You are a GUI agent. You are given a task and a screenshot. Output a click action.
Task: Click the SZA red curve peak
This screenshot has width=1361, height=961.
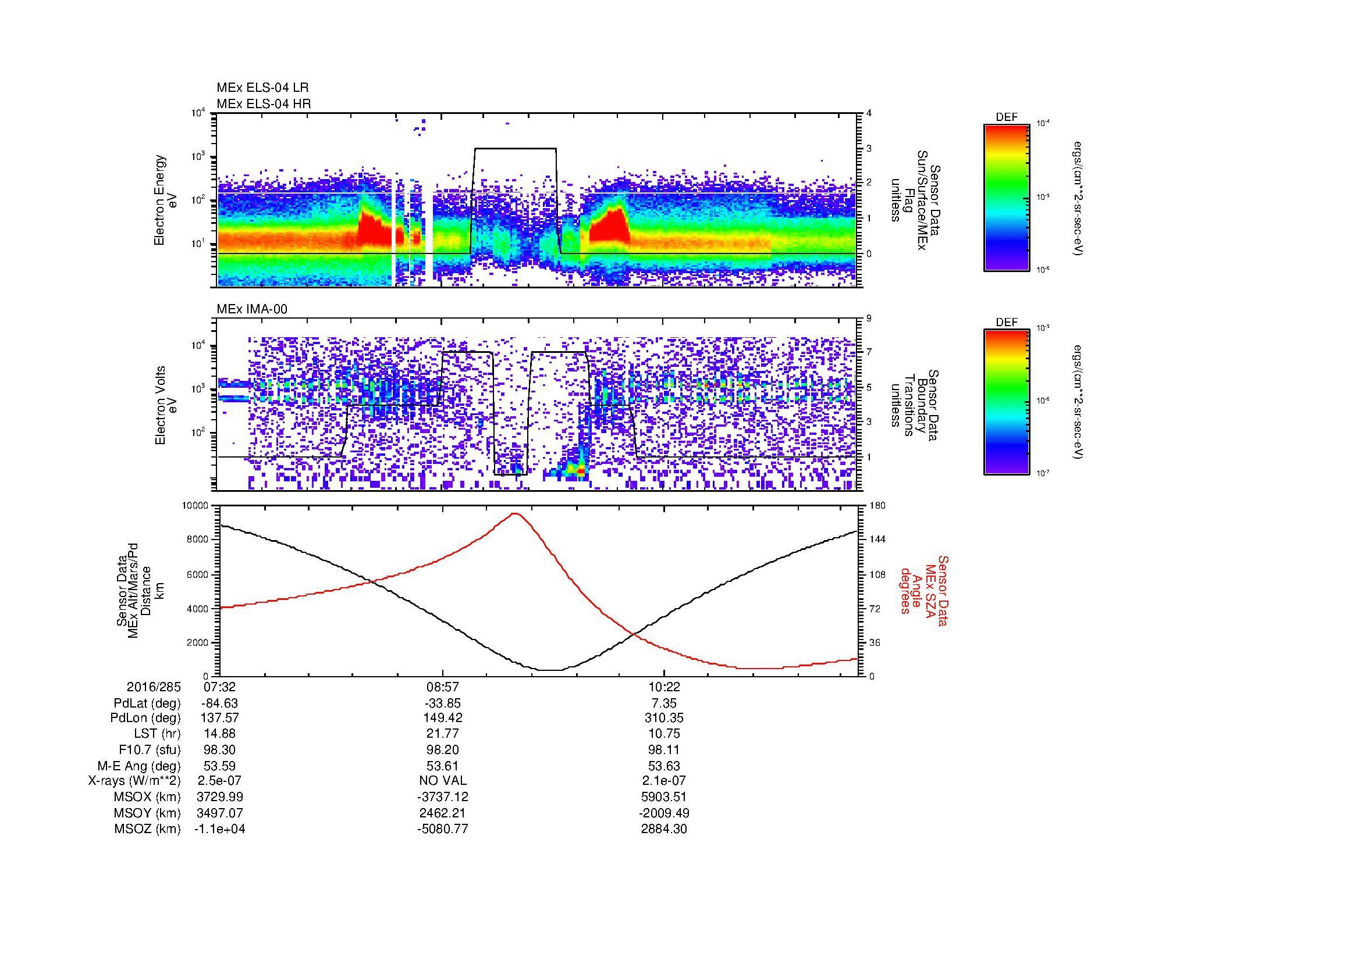point(514,514)
